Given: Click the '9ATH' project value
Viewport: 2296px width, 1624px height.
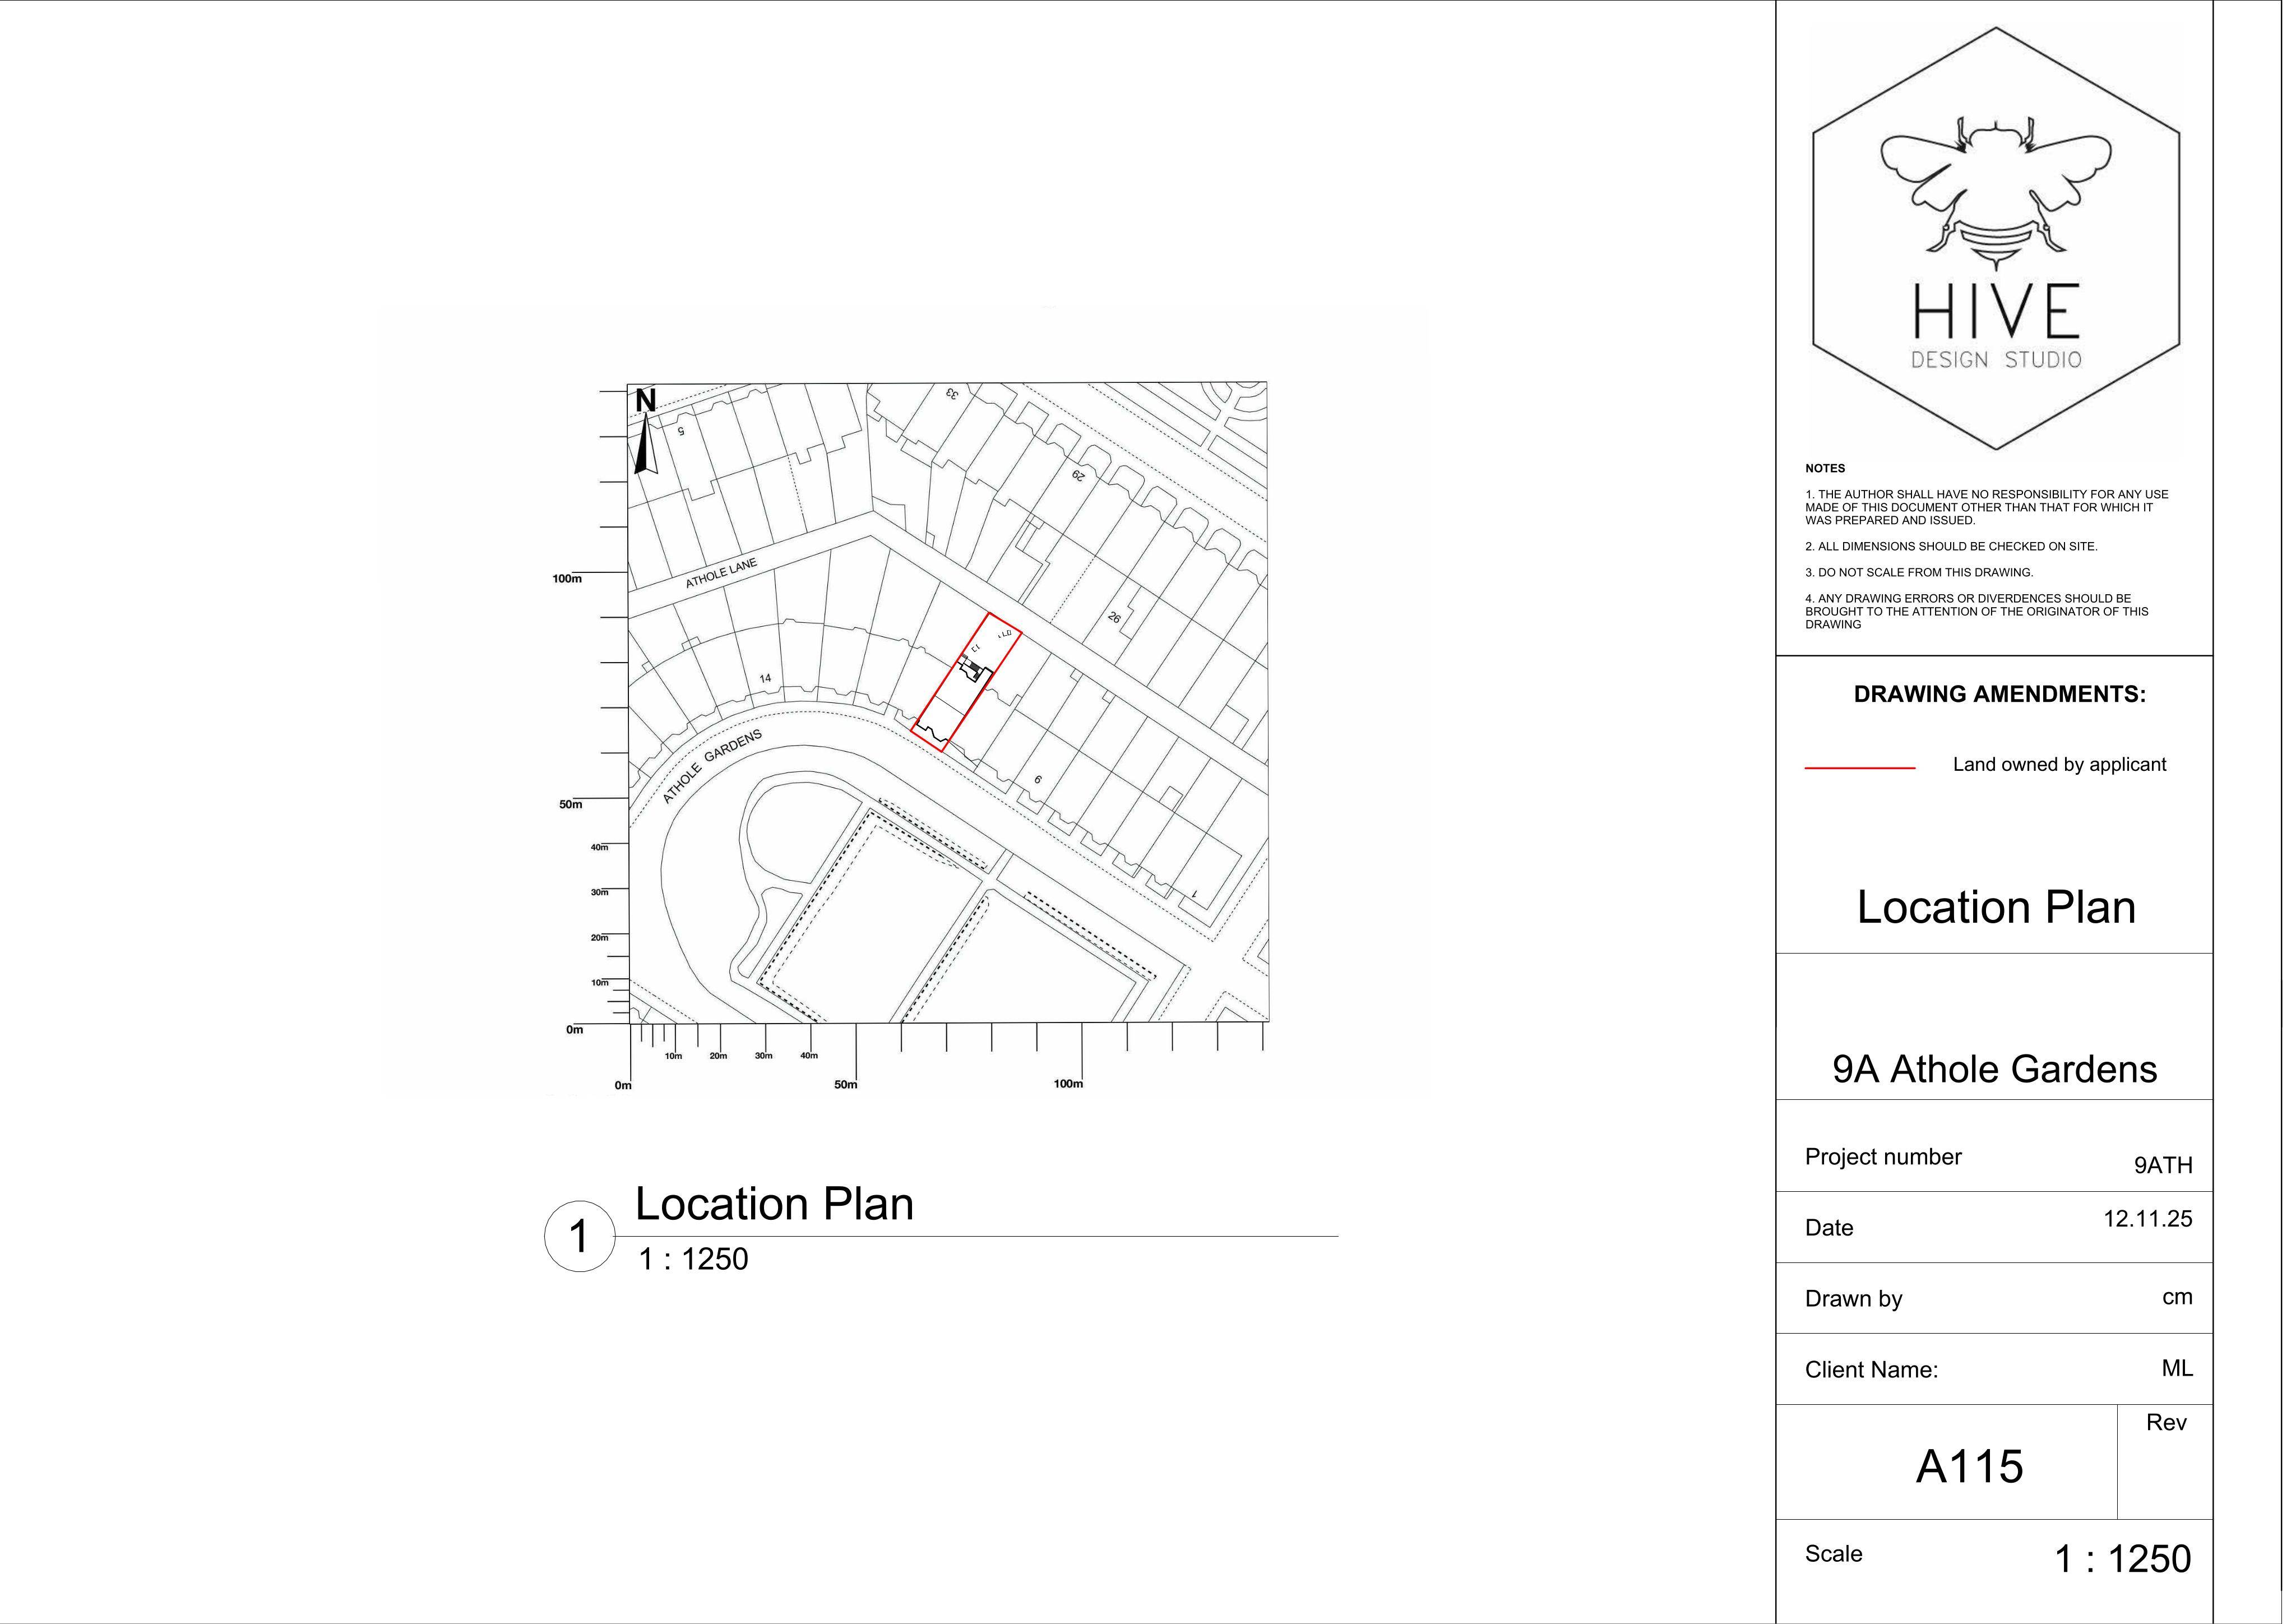Looking at the screenshot, I should [x=2163, y=1166].
